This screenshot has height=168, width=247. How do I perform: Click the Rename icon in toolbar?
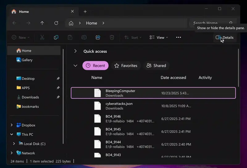tap(84, 37)
